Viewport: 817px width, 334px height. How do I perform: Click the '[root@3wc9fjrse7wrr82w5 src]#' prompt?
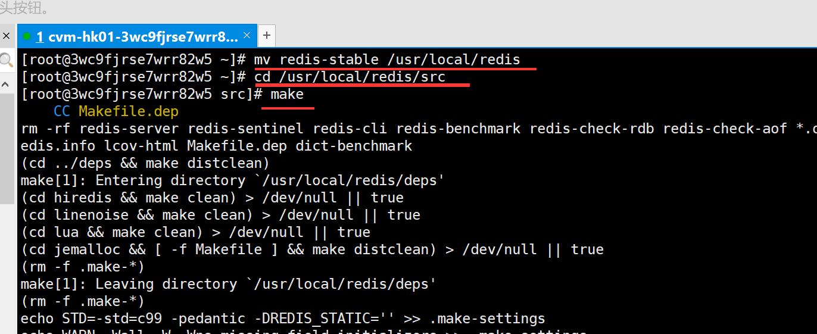click(x=142, y=95)
